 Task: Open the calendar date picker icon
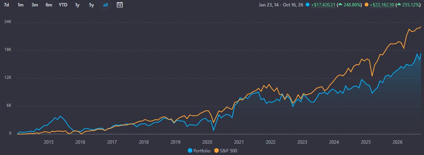coord(120,5)
